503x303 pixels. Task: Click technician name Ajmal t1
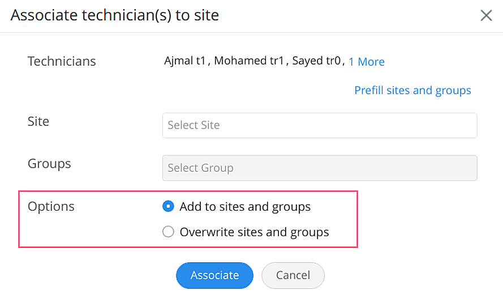185,61
